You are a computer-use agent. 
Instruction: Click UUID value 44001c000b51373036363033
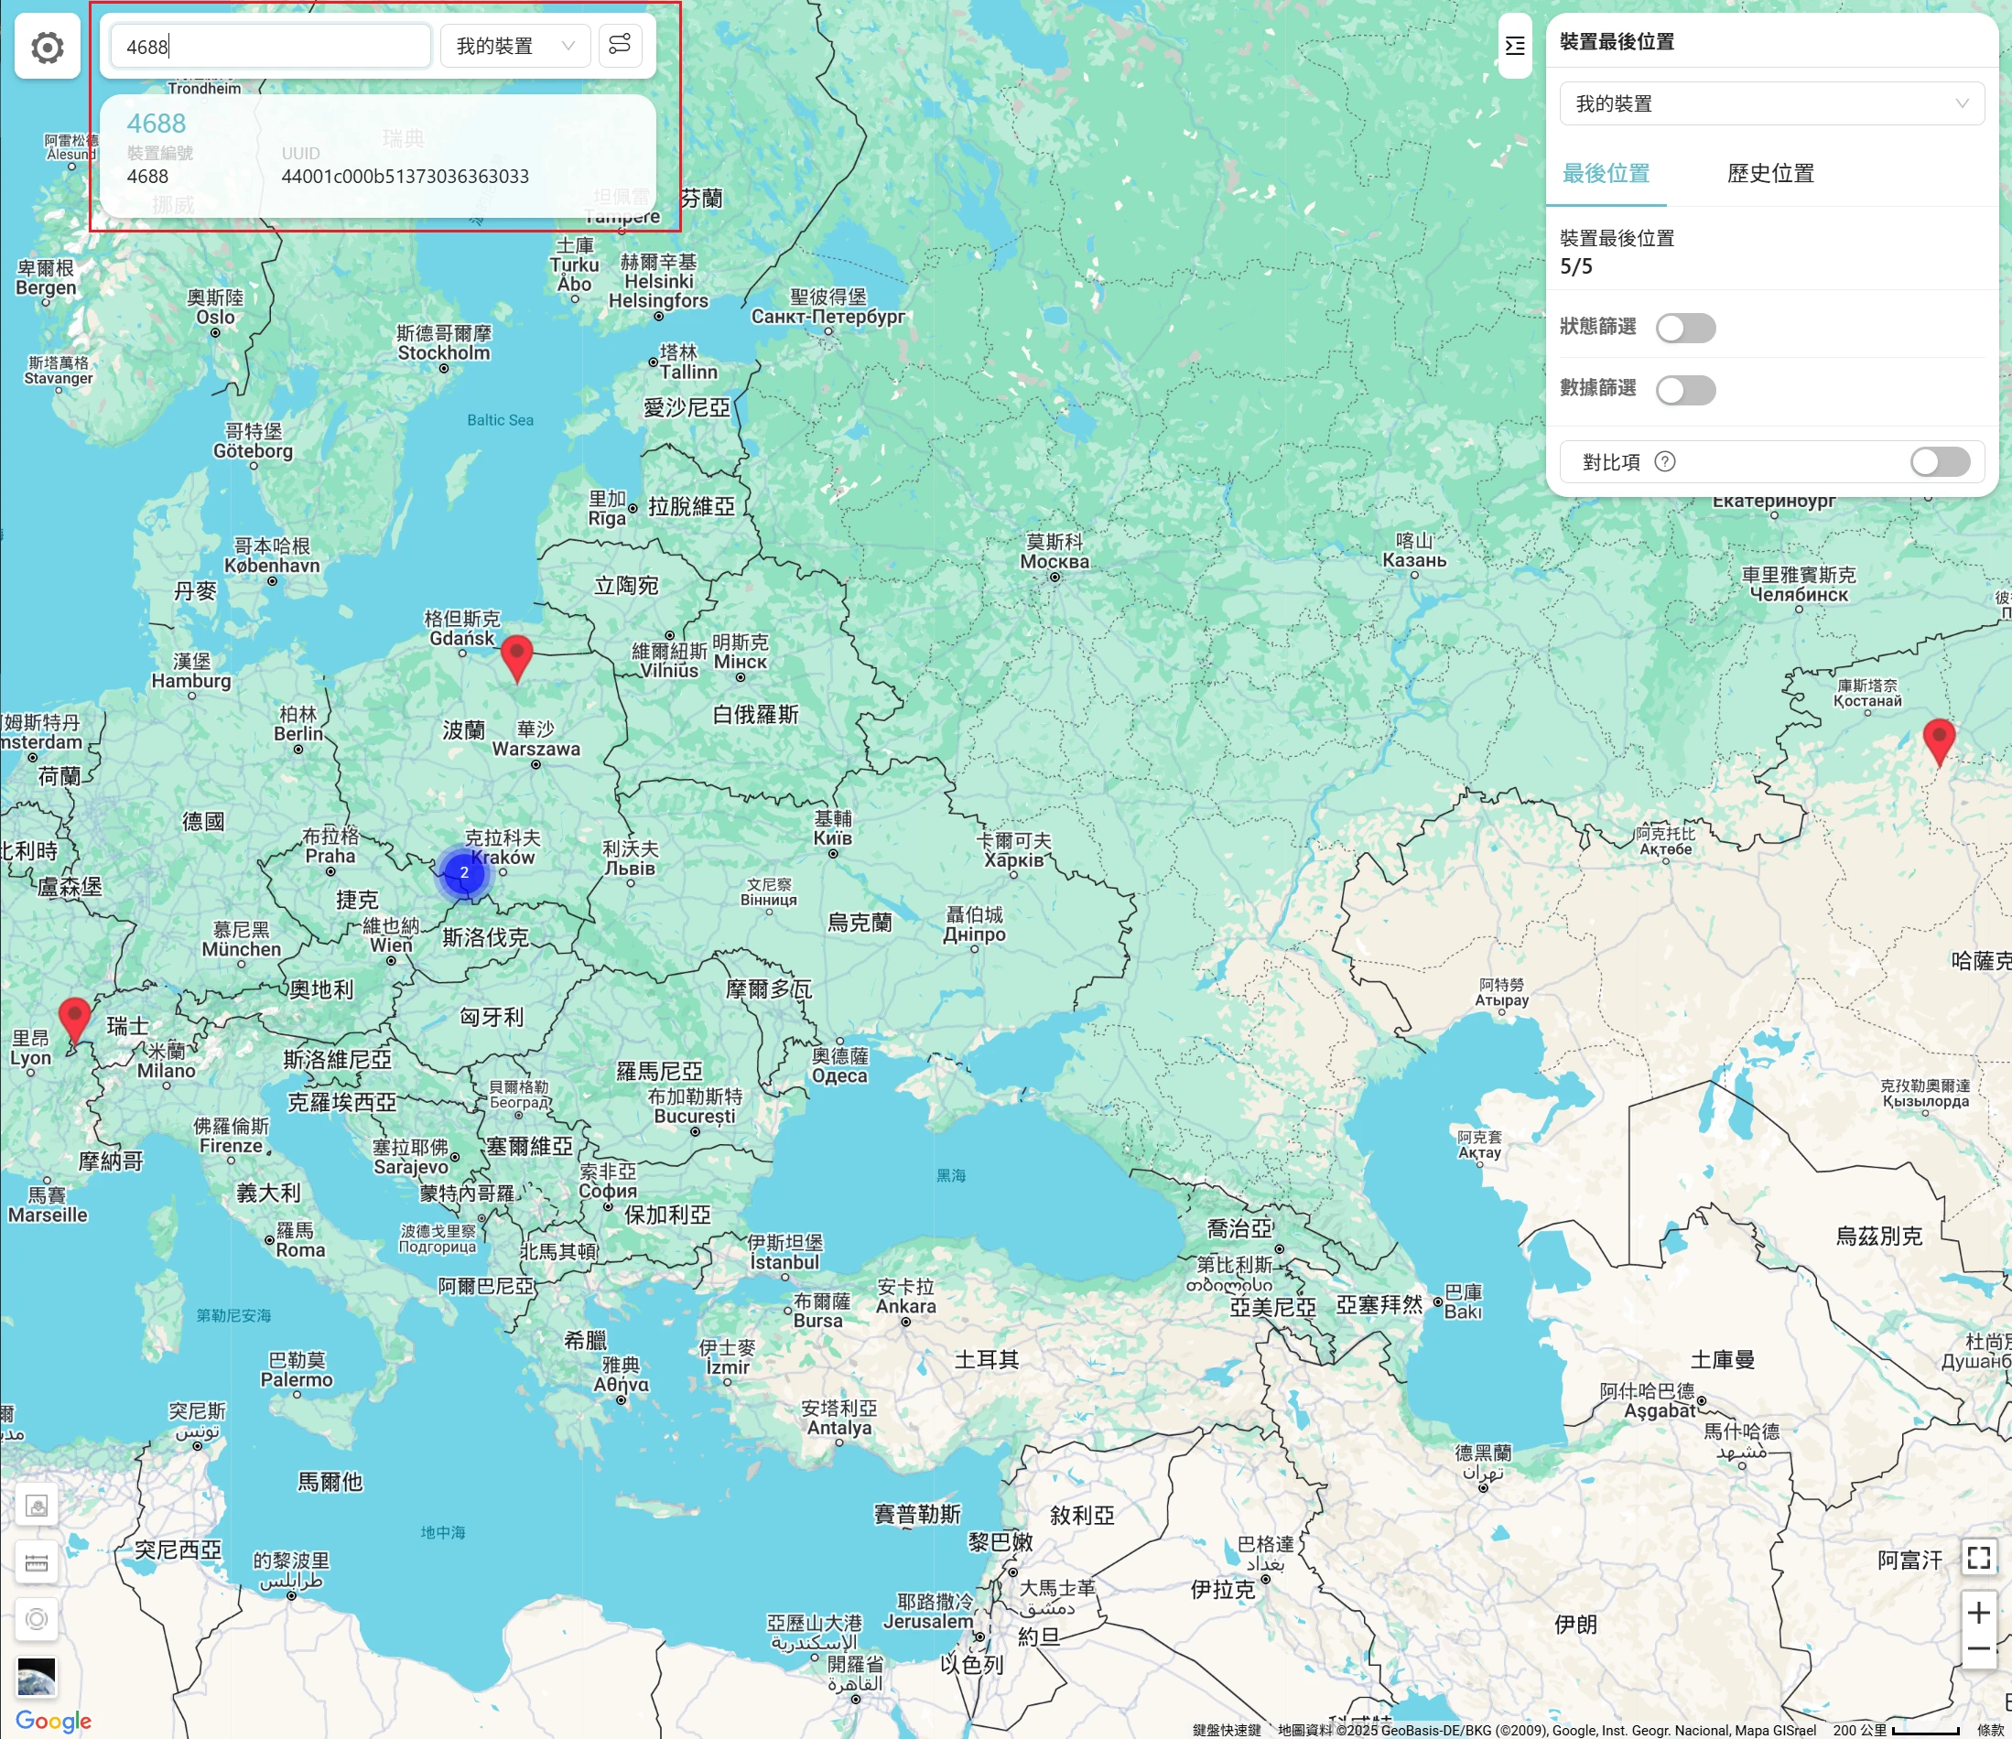405,177
